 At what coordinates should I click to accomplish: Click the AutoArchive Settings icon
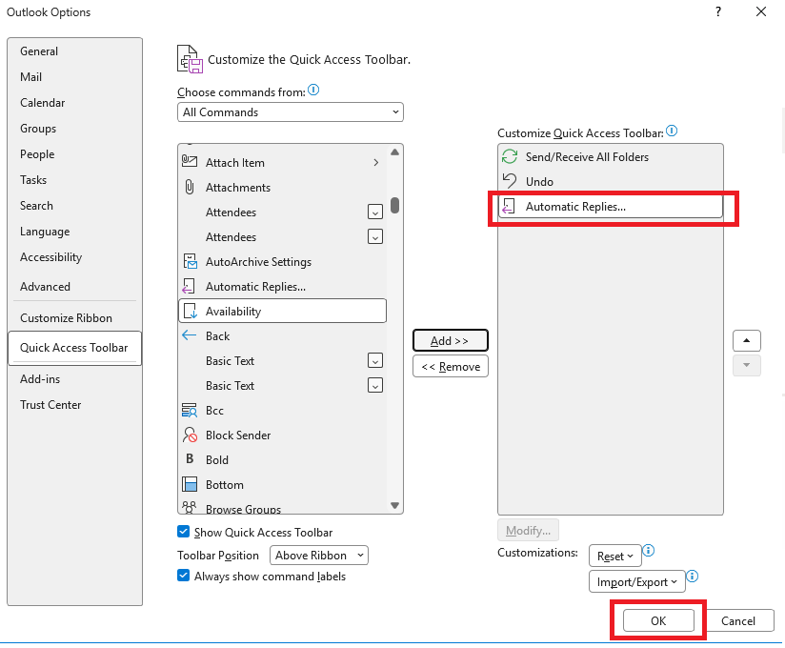(190, 261)
